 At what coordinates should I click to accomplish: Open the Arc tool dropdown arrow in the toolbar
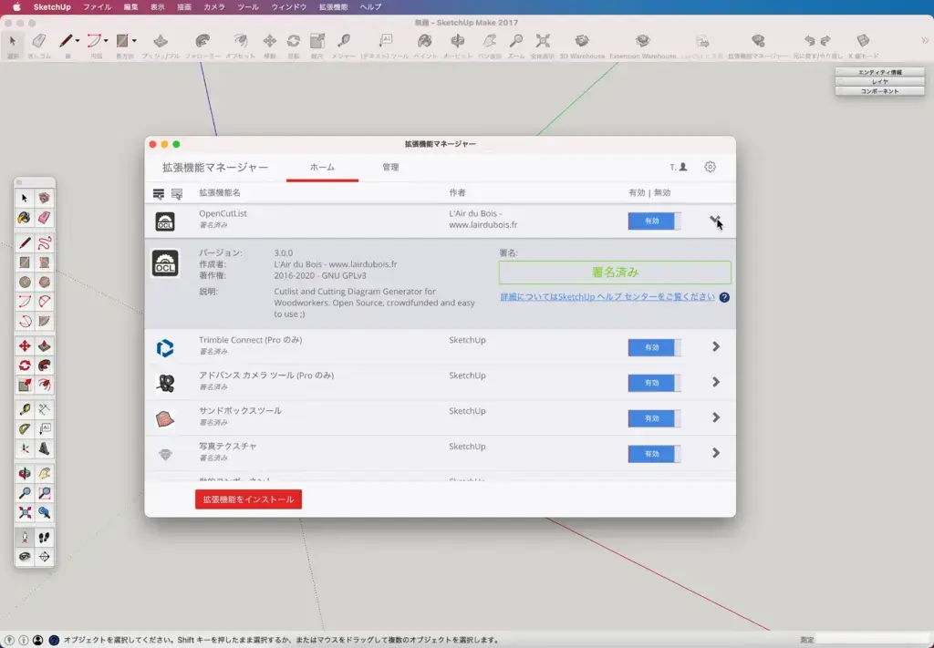[x=106, y=41]
